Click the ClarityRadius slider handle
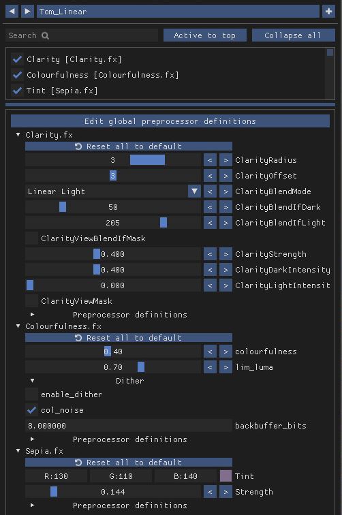The width and height of the screenshot is (342, 515). coord(148,160)
